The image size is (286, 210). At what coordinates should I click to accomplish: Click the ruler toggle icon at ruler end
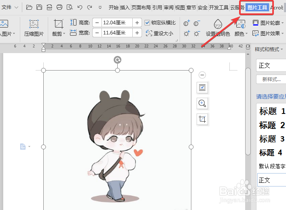(x=248, y=47)
